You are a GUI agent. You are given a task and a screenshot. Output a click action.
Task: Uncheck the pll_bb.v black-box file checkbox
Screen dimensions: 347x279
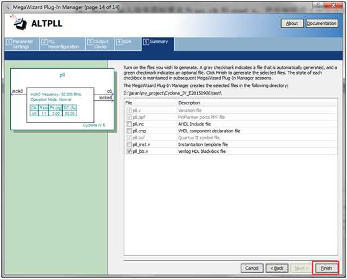click(x=129, y=152)
